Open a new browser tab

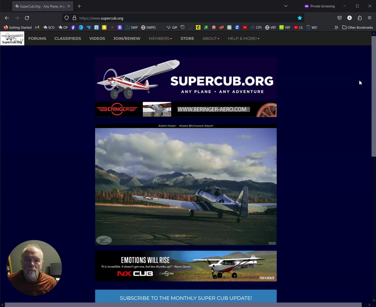(79, 6)
